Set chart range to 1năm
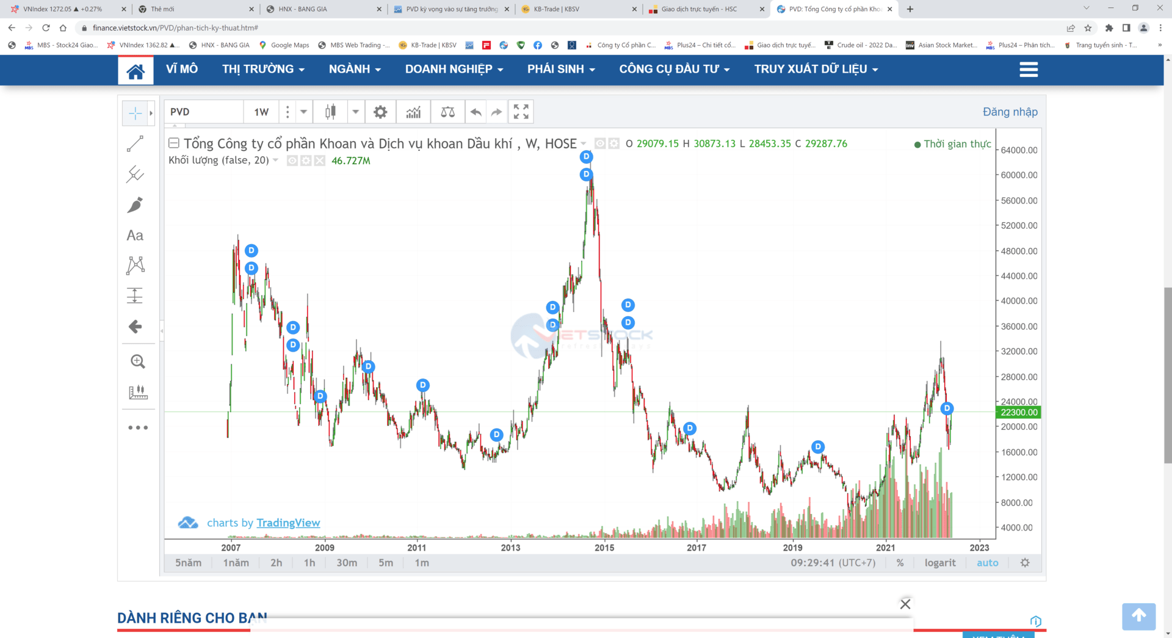 coord(236,563)
